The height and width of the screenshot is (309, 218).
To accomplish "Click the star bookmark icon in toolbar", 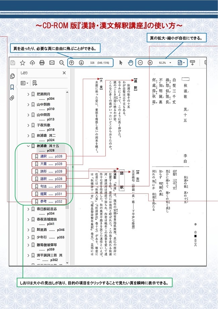I will [22, 62].
